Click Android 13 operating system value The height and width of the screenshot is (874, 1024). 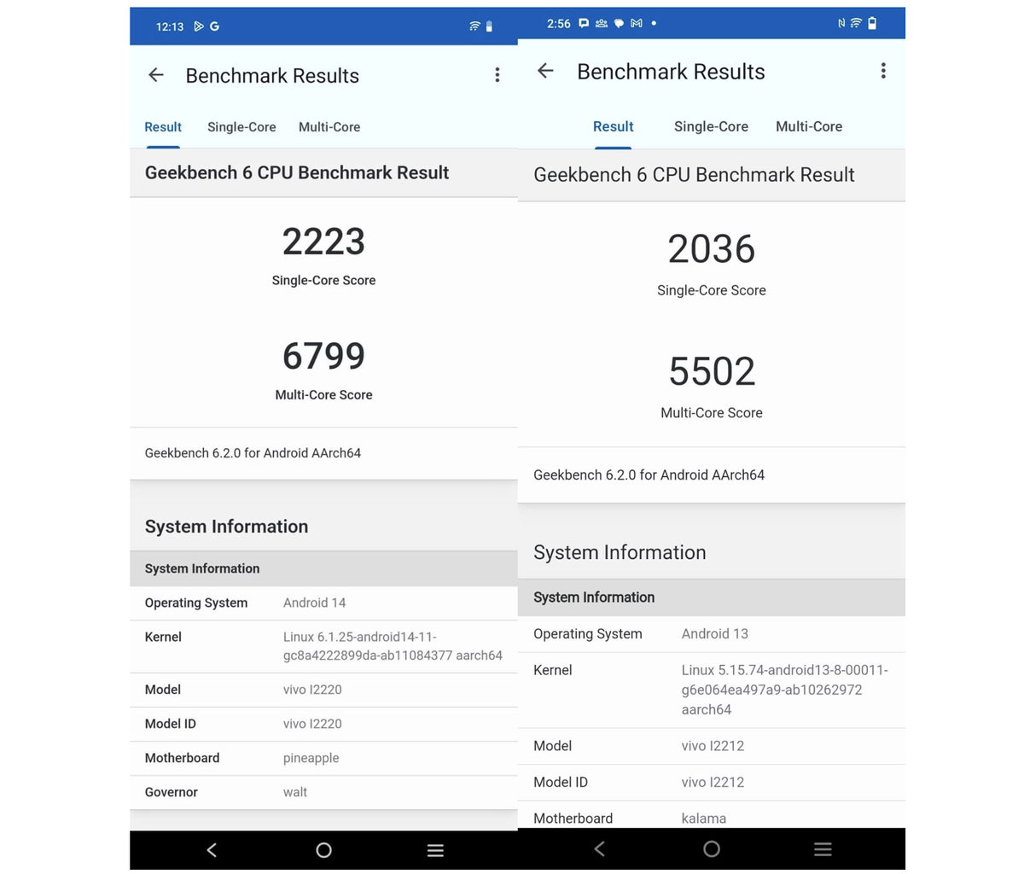click(x=715, y=634)
